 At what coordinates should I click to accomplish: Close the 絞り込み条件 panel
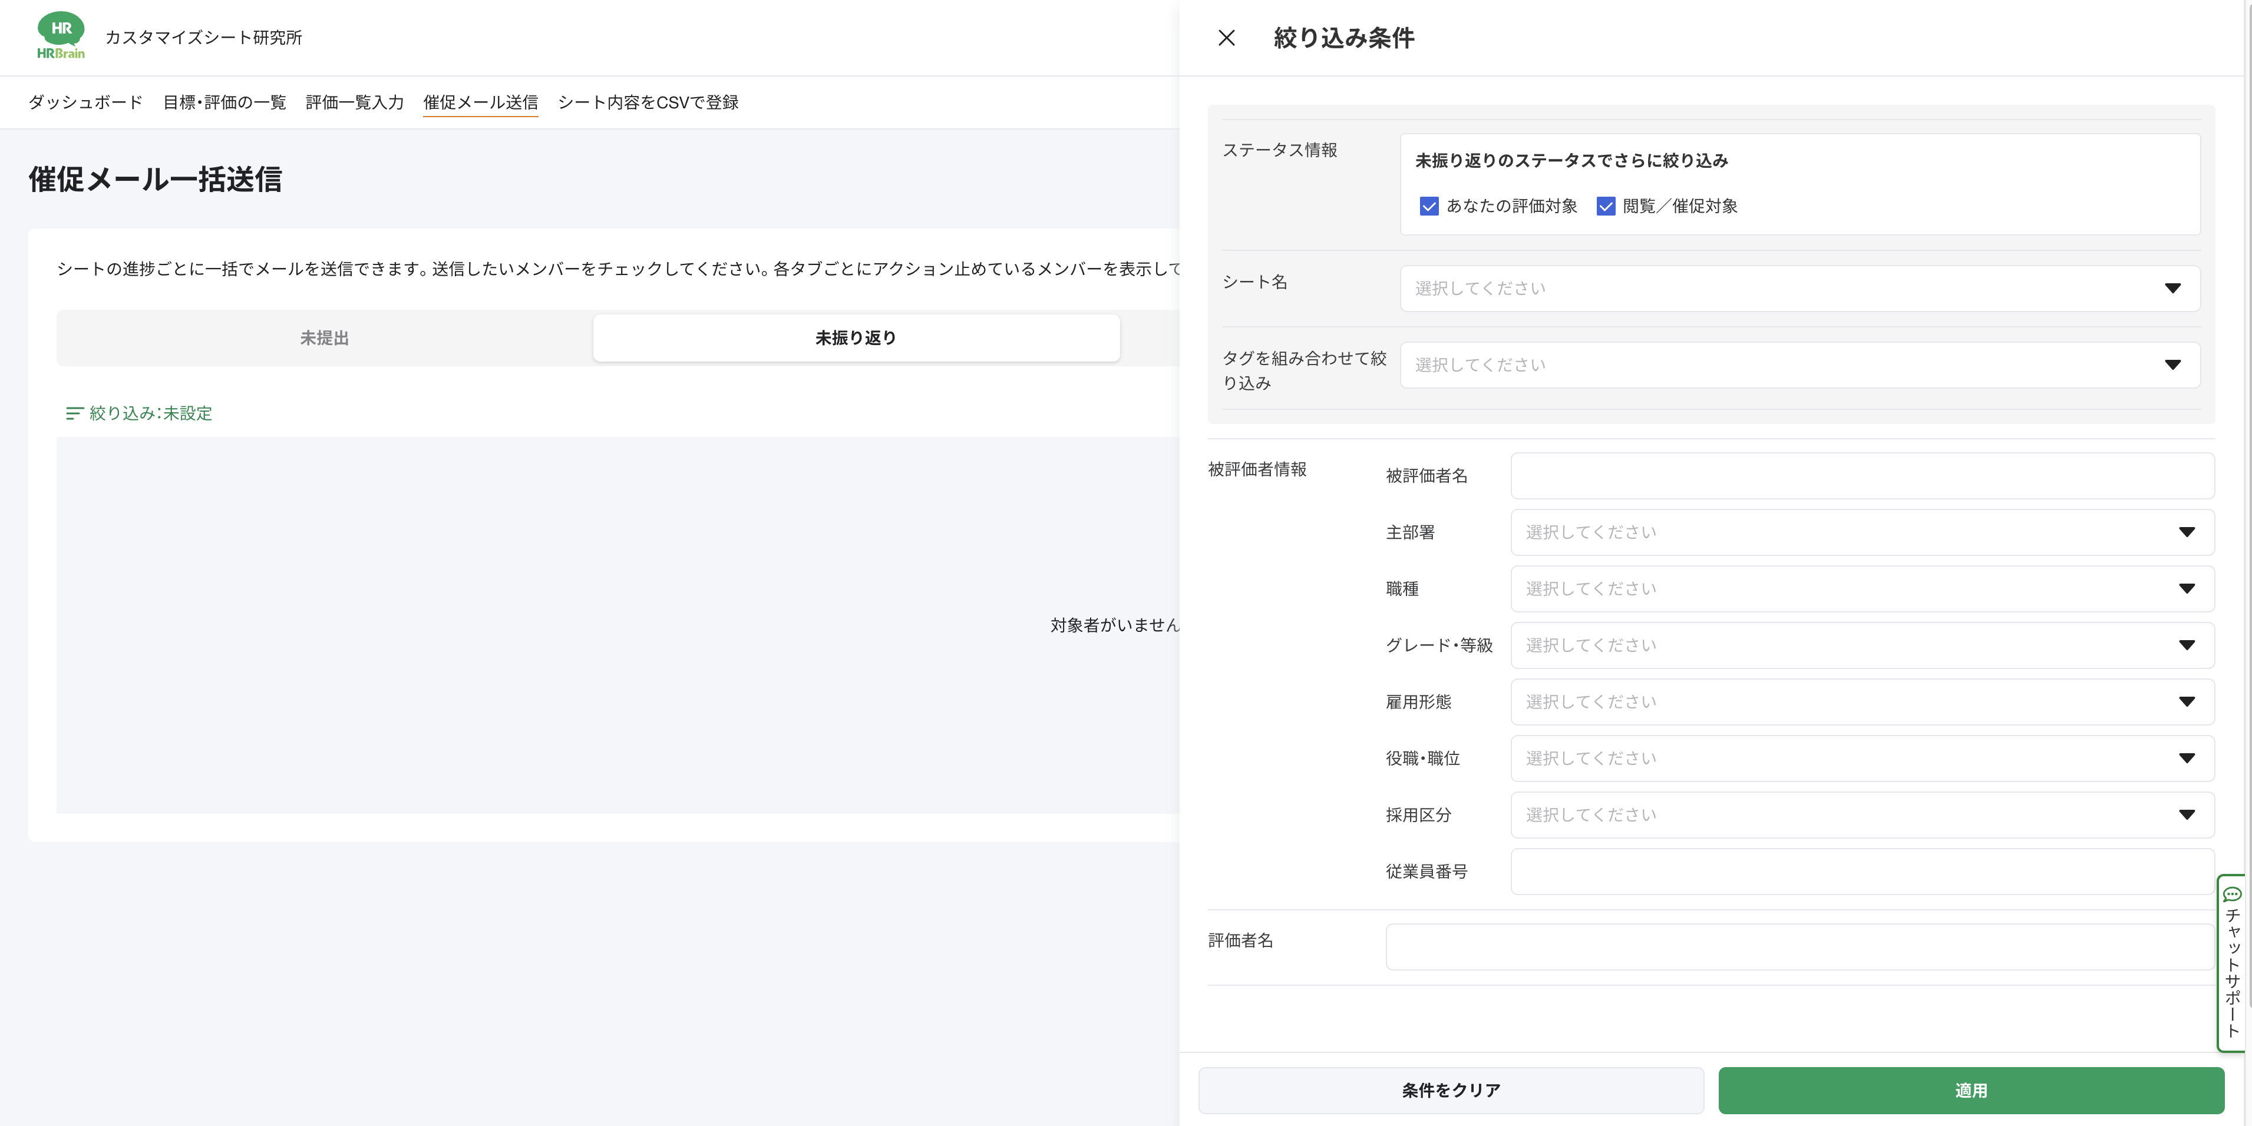1227,38
